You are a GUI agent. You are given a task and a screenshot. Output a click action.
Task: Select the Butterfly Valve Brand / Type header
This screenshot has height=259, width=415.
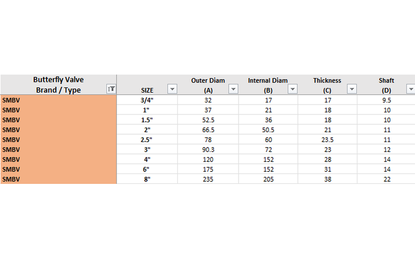click(58, 84)
